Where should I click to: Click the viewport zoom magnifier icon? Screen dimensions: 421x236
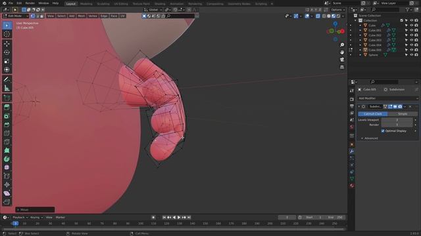click(342, 45)
